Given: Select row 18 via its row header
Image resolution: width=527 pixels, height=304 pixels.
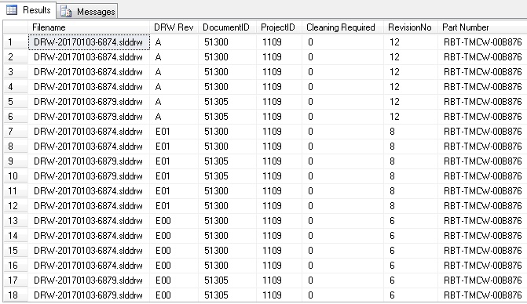Looking at the screenshot, I should 16,295.
